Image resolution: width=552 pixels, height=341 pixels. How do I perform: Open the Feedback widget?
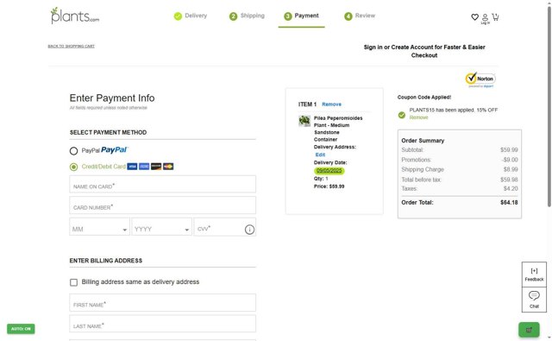click(534, 275)
